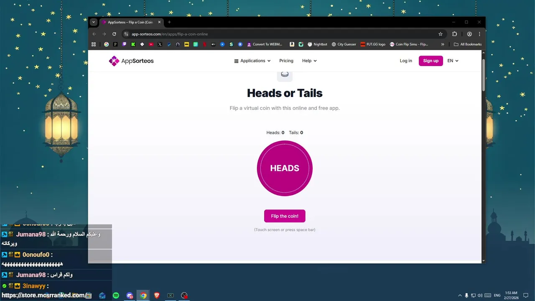Open the All Bookmarks folder
The width and height of the screenshot is (535, 301).
point(468,44)
